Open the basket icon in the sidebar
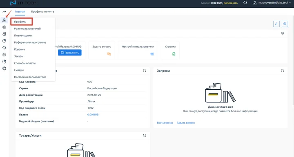 pyautogui.click(x=4, y=27)
